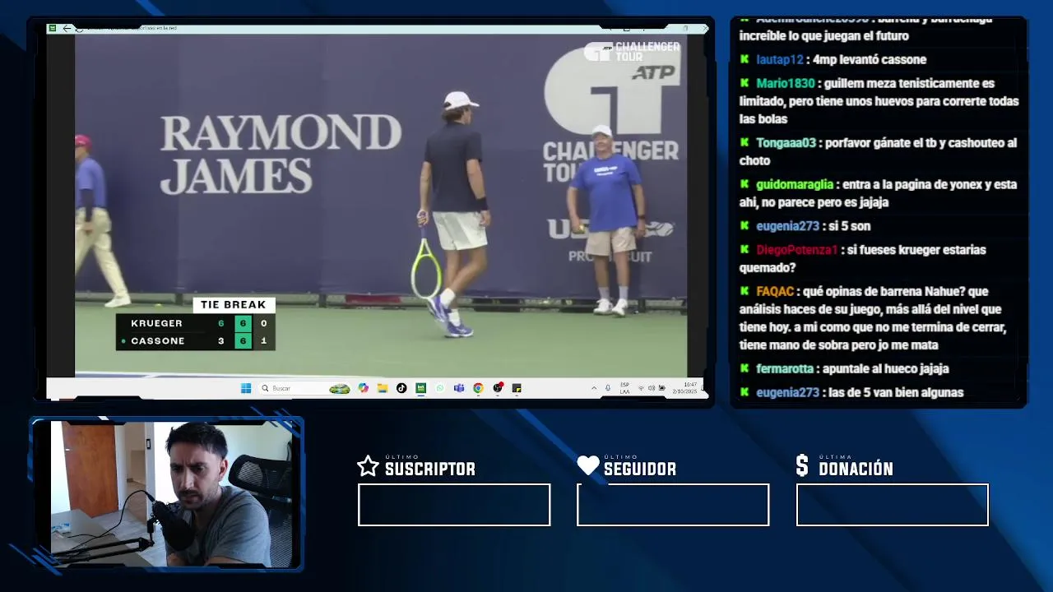
Task: Click the Kick badge beside FAQAC
Action: coord(745,291)
